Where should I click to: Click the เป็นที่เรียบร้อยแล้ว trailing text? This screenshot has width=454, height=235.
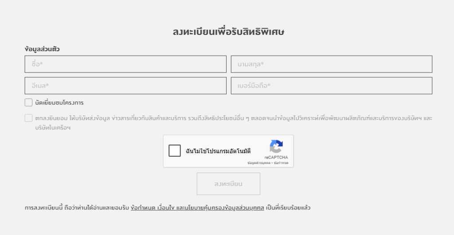(288, 208)
